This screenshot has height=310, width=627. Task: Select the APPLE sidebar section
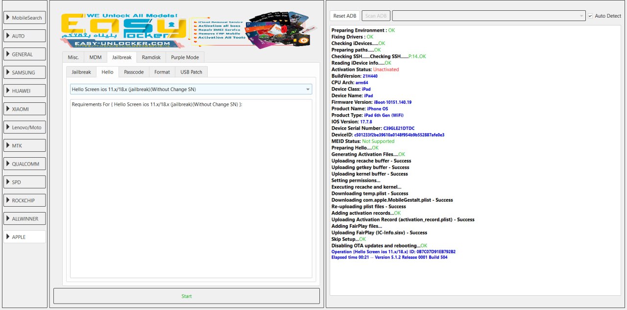(24, 237)
